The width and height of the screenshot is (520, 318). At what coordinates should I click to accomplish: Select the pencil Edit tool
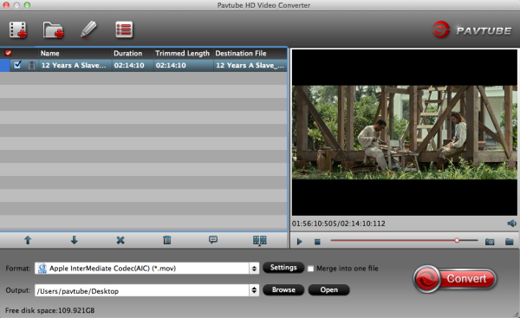point(88,29)
